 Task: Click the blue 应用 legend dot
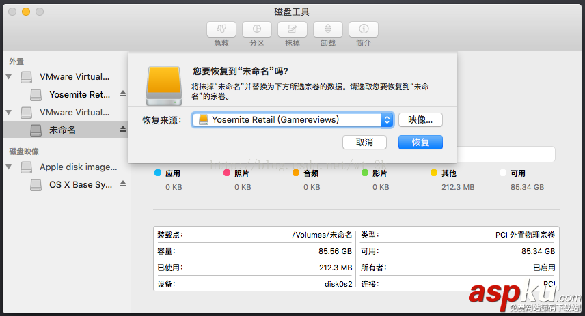tap(158, 173)
